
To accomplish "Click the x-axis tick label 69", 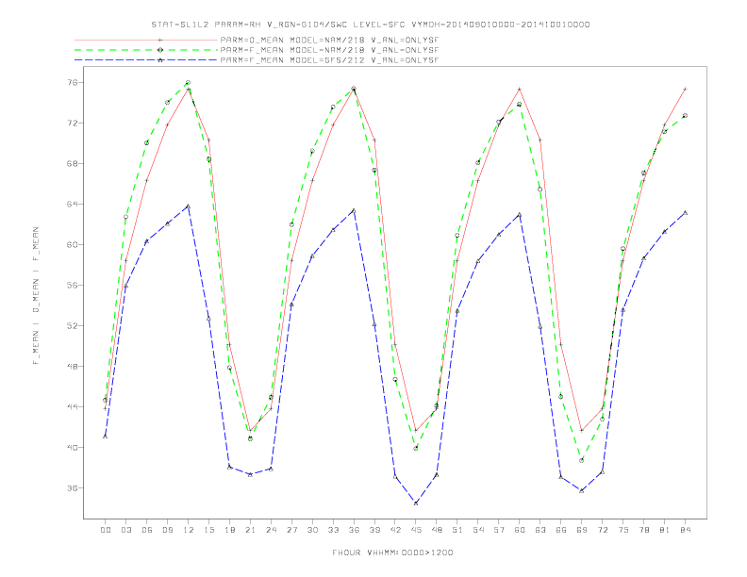I will [x=582, y=530].
